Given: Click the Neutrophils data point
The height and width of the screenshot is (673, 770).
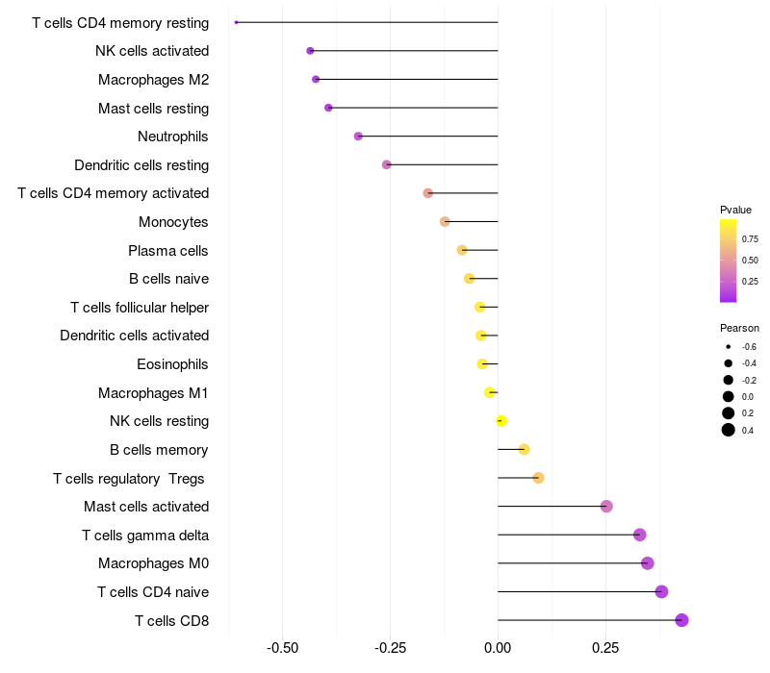Looking at the screenshot, I should [358, 137].
